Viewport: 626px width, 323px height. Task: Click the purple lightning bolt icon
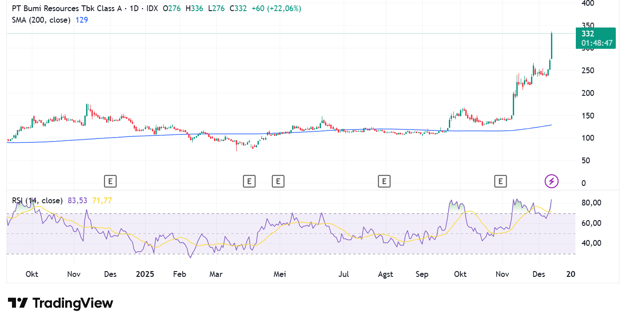pyautogui.click(x=551, y=181)
